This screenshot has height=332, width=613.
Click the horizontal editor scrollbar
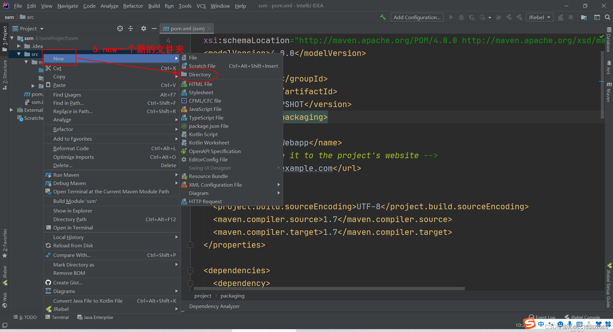pyautogui.click(x=329, y=288)
